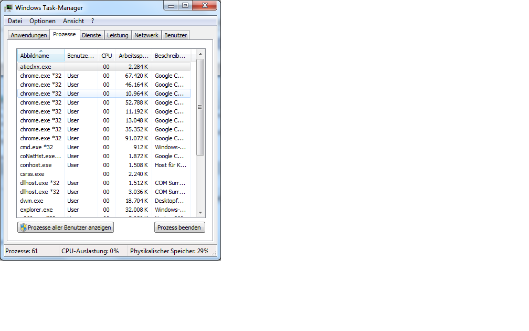
Task: Select chrome.exe process using 67.420 K
Action: tap(104, 76)
